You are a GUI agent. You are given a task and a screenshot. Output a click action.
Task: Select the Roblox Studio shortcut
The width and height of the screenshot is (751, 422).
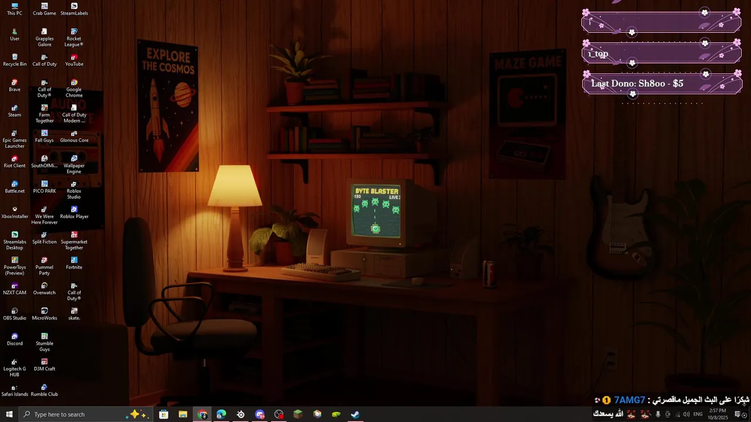point(74,190)
